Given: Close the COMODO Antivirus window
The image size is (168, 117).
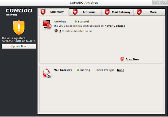Looking at the screenshot, I should tap(165, 3).
